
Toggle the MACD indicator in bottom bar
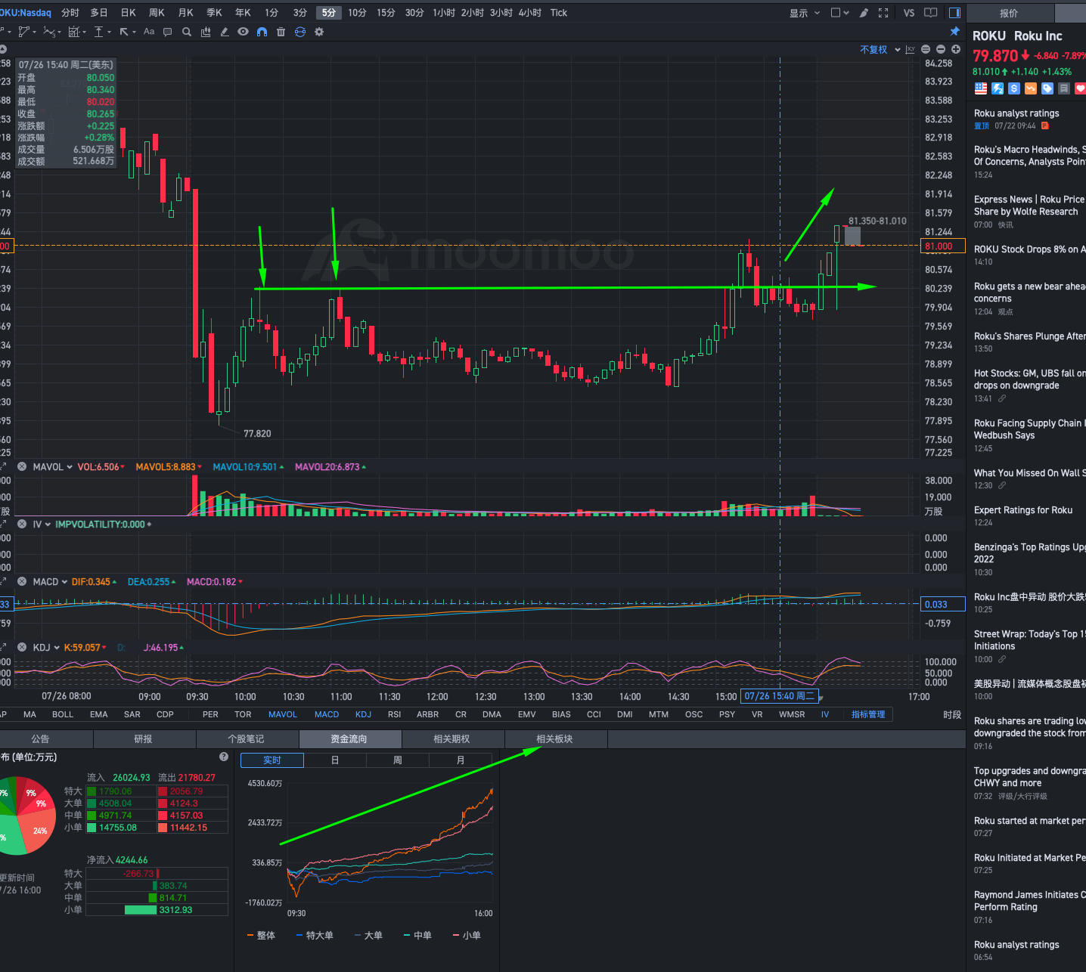click(x=327, y=714)
